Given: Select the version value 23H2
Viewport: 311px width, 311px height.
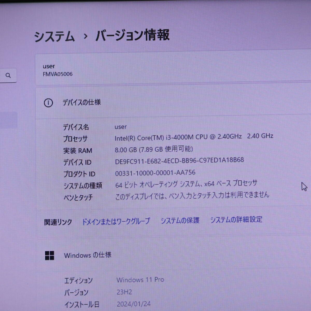Looking at the screenshot, I should click(124, 292).
